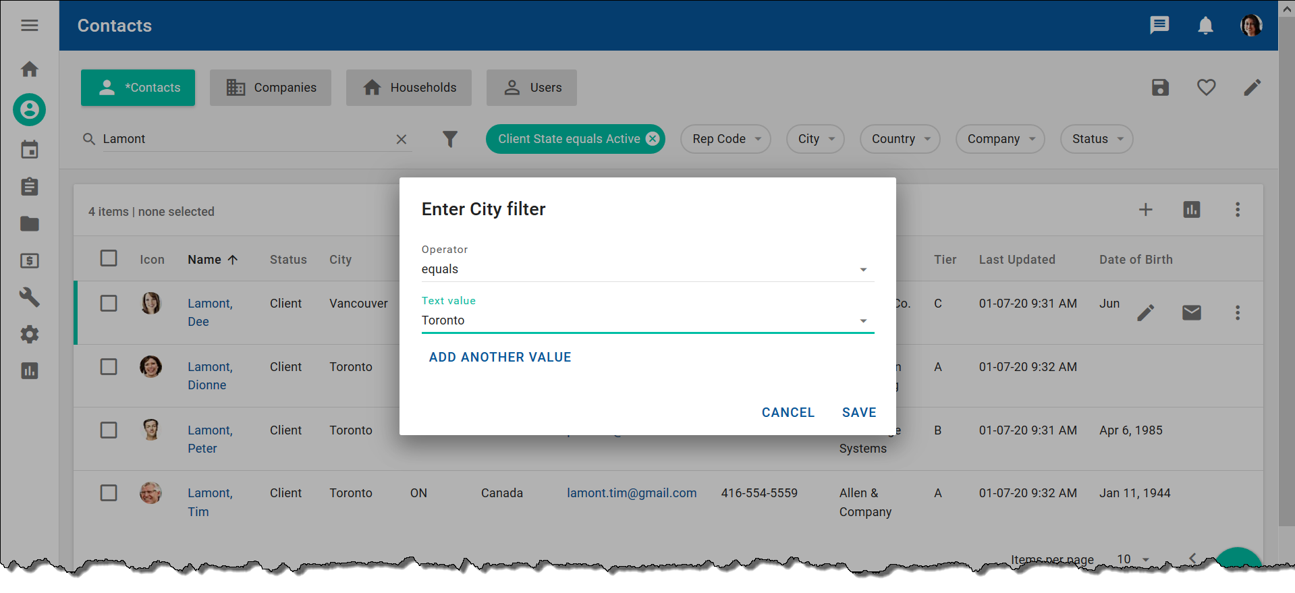The width and height of the screenshot is (1295, 593).
Task: Click the funnel filter icon
Action: [x=450, y=139]
